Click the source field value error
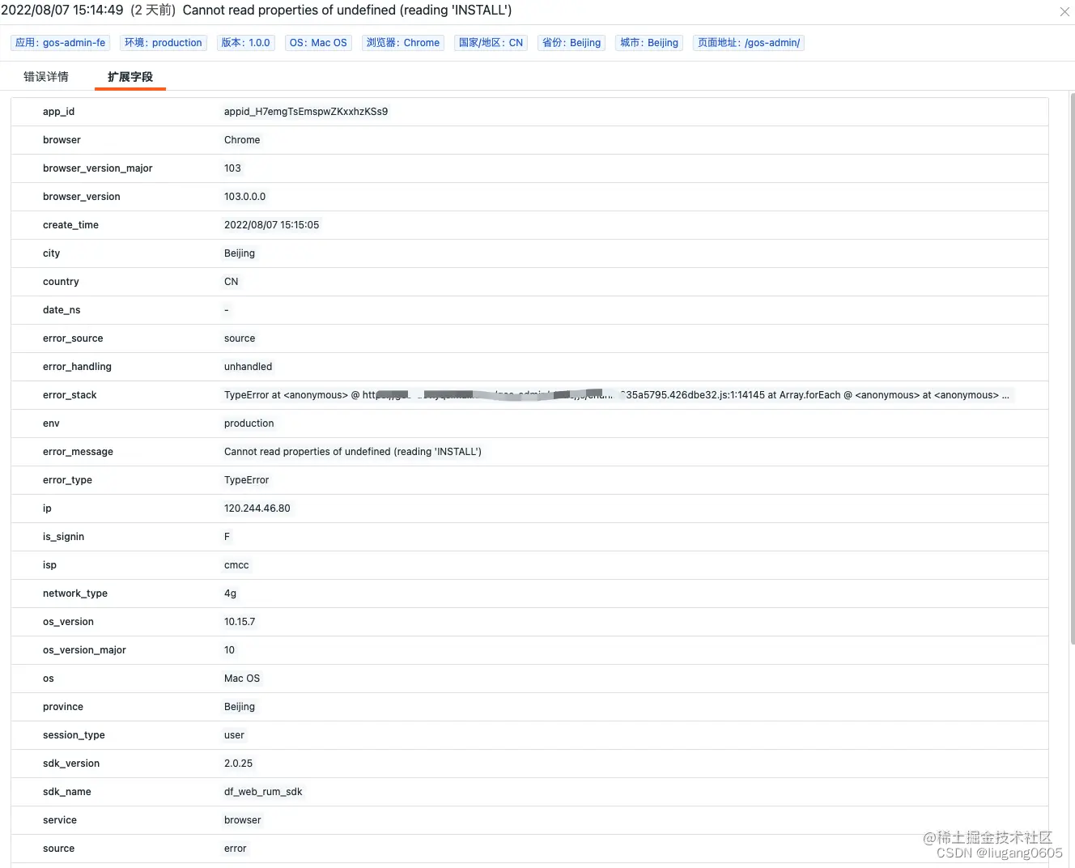The width and height of the screenshot is (1075, 868). (x=236, y=849)
